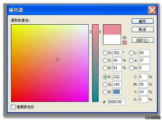Image resolution: width=162 pixels, height=120 pixels.
Task: Click the 取消 cancel button
Action: [x=142, y=29]
